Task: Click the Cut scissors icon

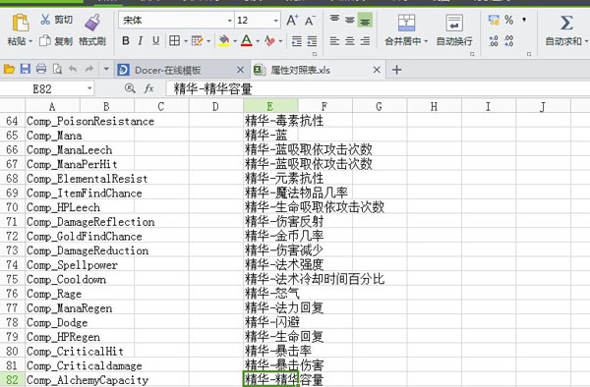Action: (x=45, y=20)
